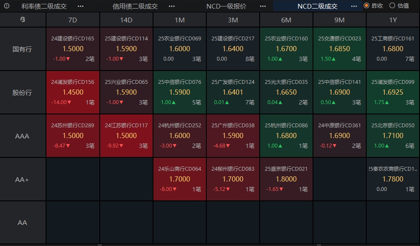Click the 14D column header

(x=126, y=20)
